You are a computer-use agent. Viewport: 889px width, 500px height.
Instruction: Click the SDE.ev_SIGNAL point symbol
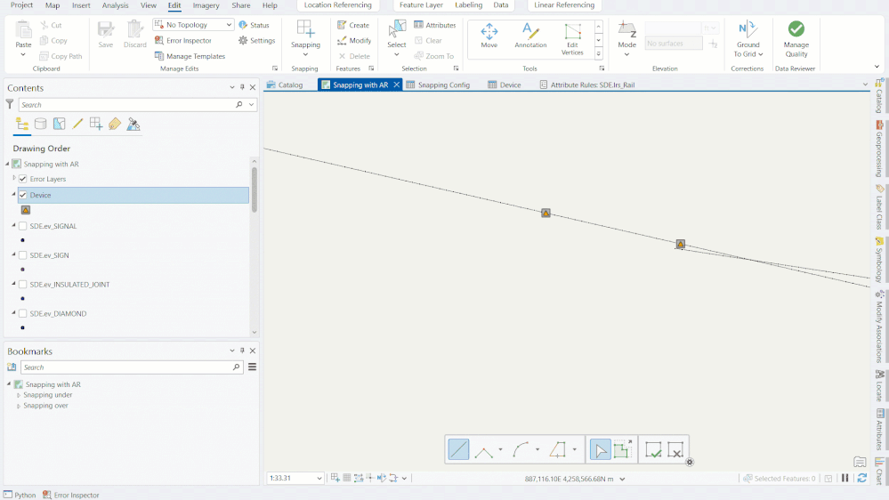point(22,240)
